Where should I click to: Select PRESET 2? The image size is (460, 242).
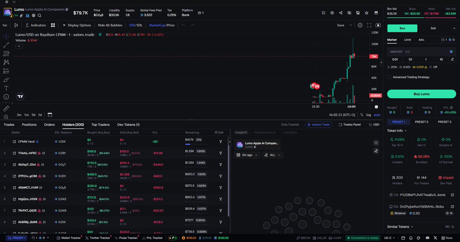click(421, 122)
